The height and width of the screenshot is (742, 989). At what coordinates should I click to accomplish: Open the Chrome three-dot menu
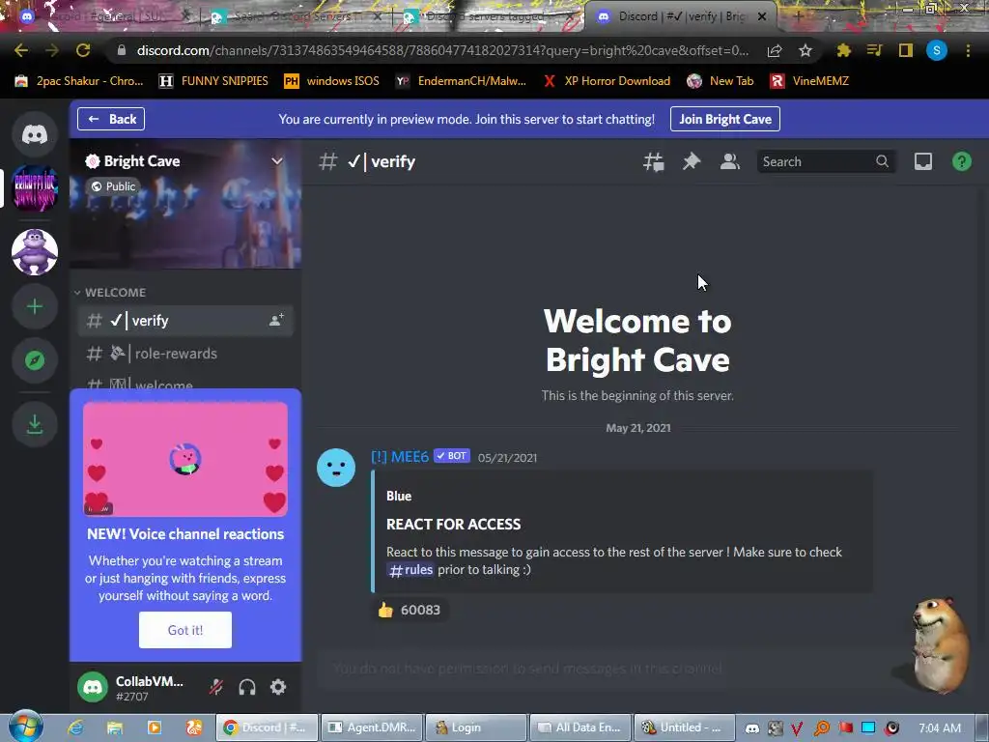click(968, 50)
